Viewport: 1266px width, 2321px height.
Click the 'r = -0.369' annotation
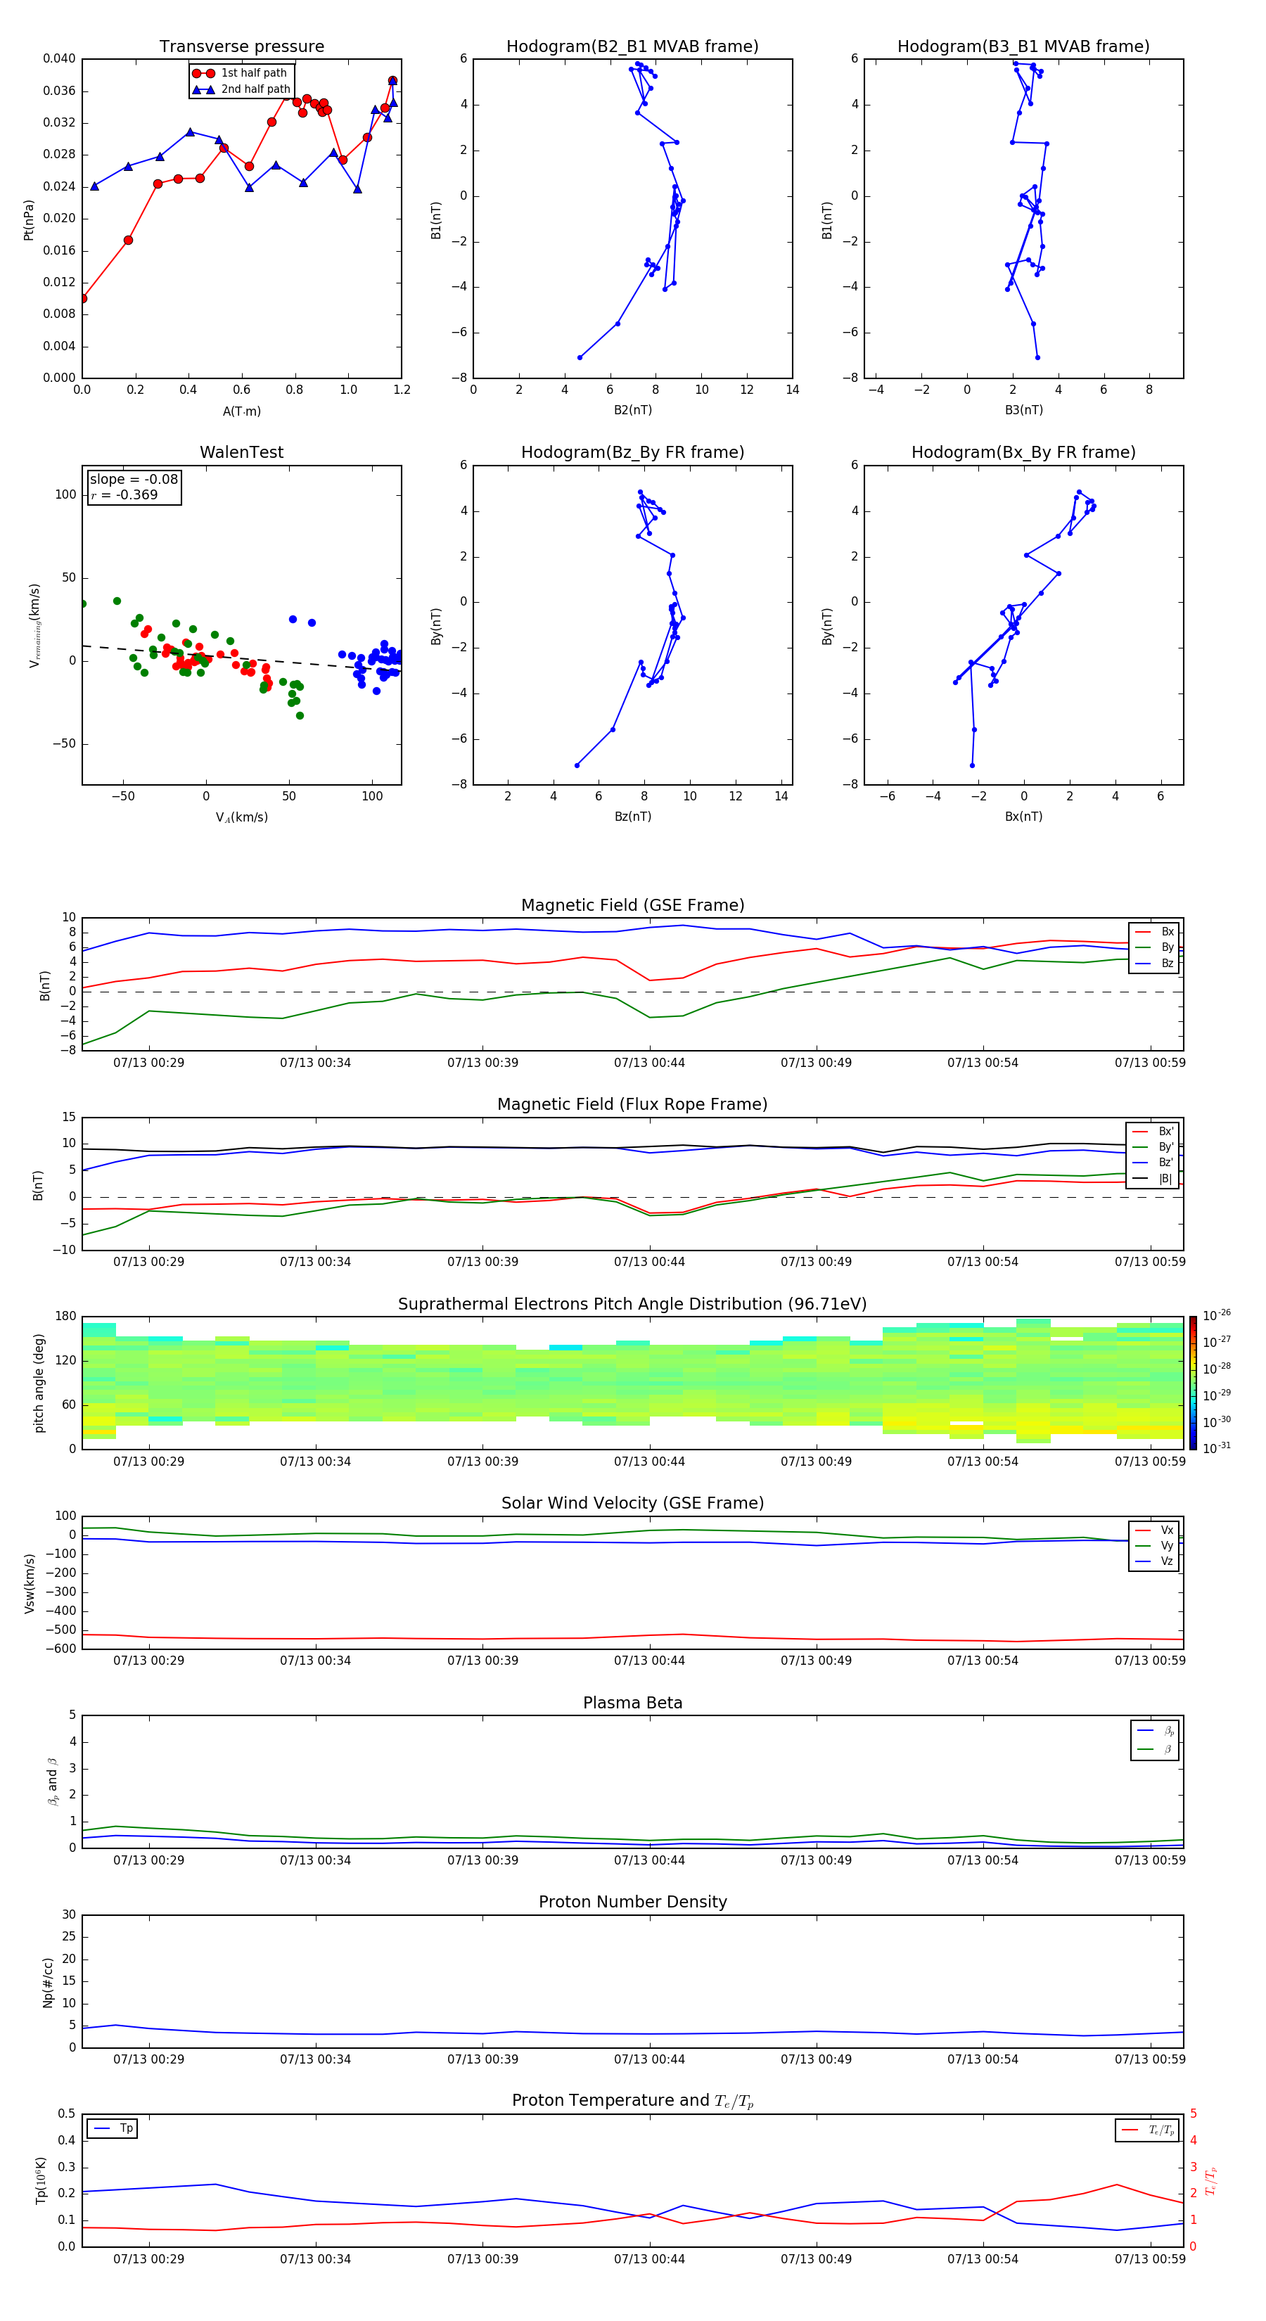click(x=124, y=494)
